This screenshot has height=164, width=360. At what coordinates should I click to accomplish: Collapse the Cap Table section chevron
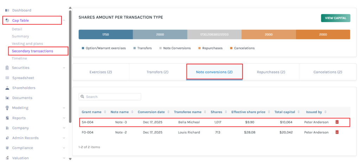click(x=64, y=21)
